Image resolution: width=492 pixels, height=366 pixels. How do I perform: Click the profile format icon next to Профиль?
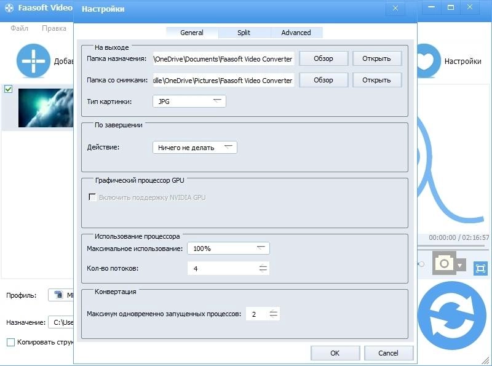click(x=58, y=295)
